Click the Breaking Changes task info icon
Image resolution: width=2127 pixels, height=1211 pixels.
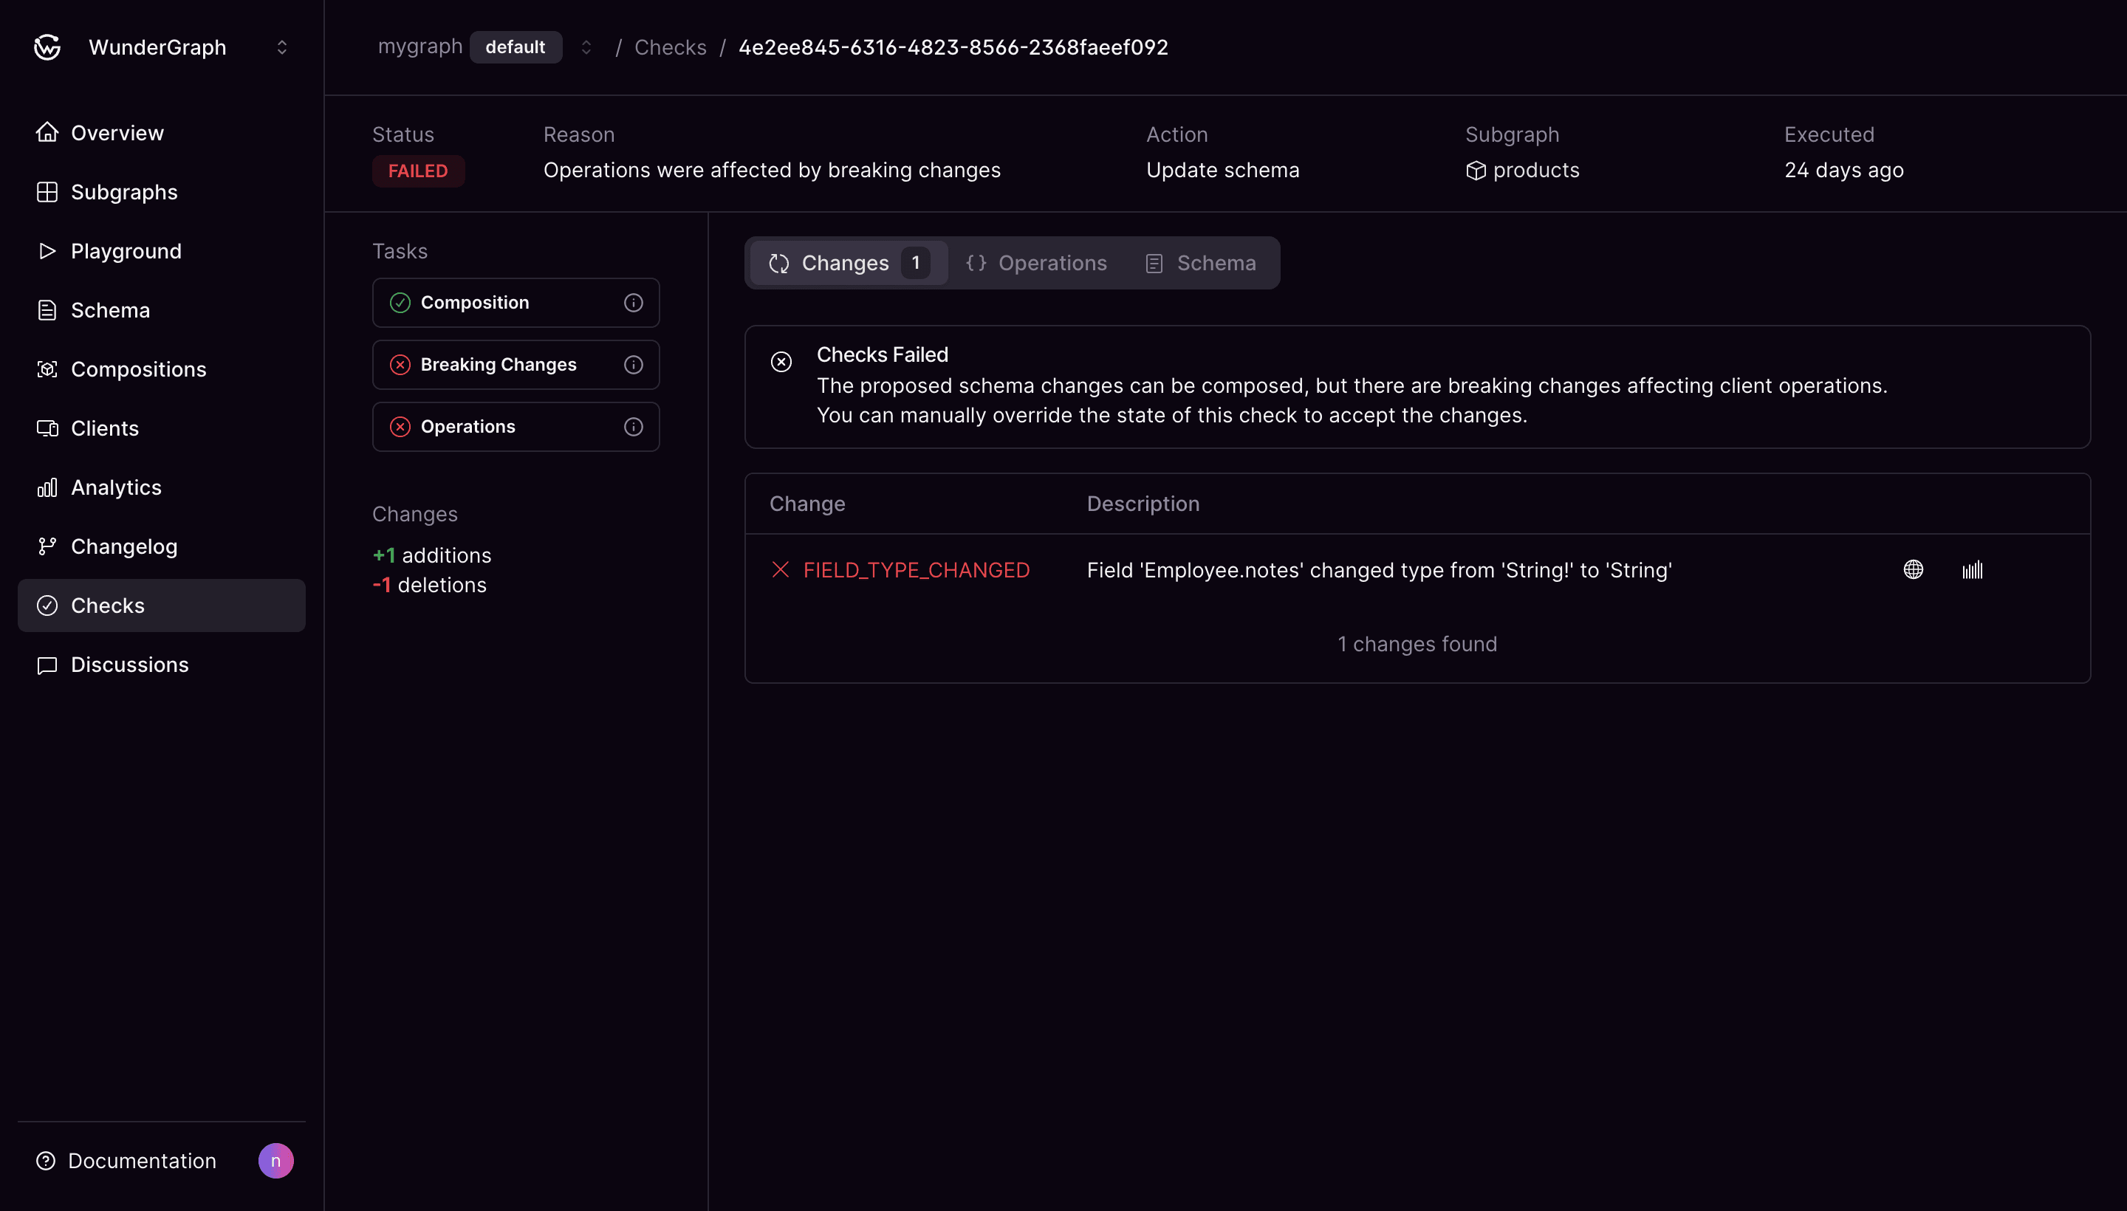tap(632, 364)
